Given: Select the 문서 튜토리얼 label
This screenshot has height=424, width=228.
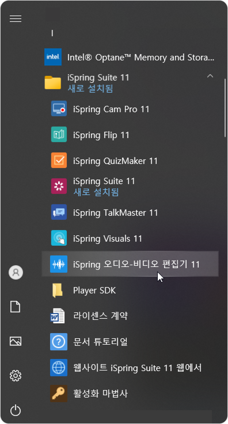Looking at the screenshot, I should pos(100,342).
